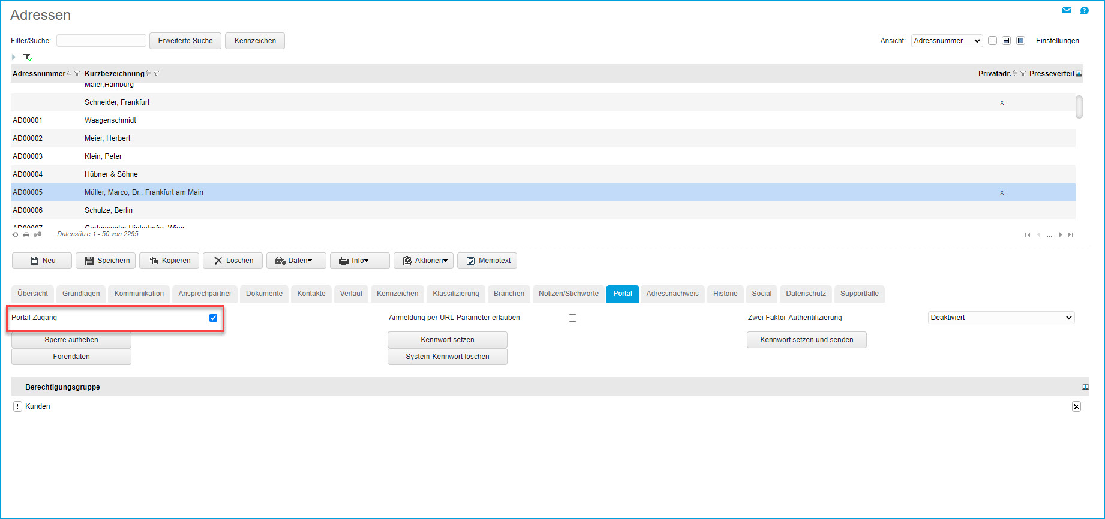Select the AD00001 Waagenschmidt row
This screenshot has width=1105, height=519.
(x=543, y=120)
